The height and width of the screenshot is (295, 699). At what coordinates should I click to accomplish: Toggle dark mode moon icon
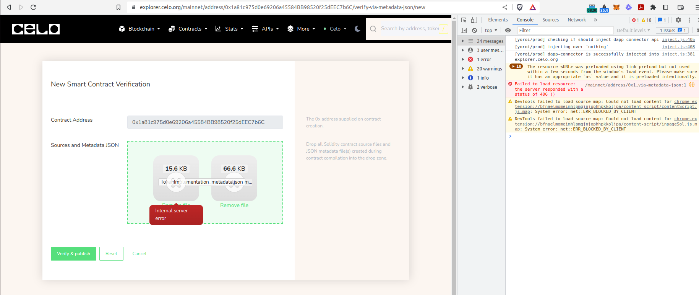click(x=357, y=29)
